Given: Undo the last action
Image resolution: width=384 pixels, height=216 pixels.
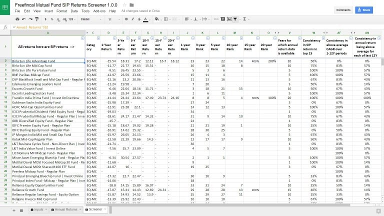Looking at the screenshot, I should [24, 19].
